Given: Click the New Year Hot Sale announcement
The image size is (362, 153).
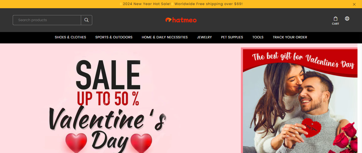Looking at the screenshot, I should tap(181, 4).
